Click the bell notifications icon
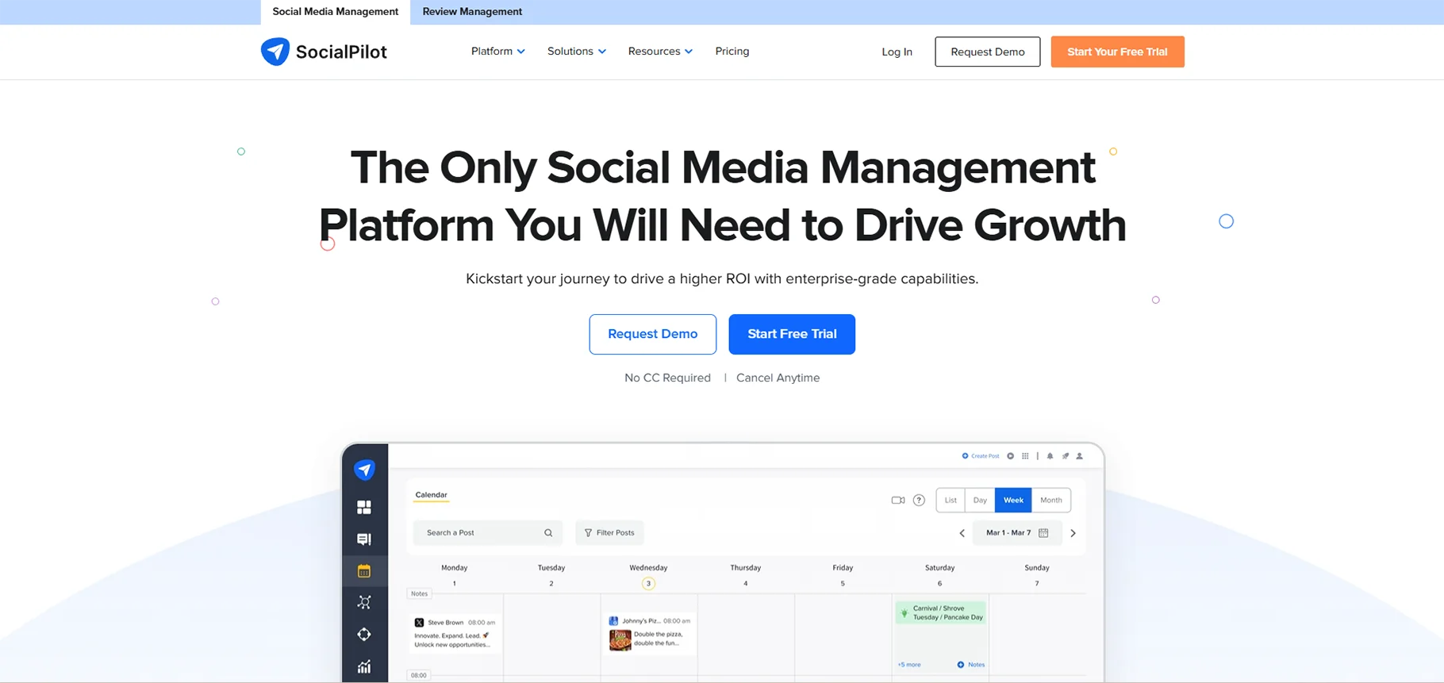1444x683 pixels. (1050, 456)
